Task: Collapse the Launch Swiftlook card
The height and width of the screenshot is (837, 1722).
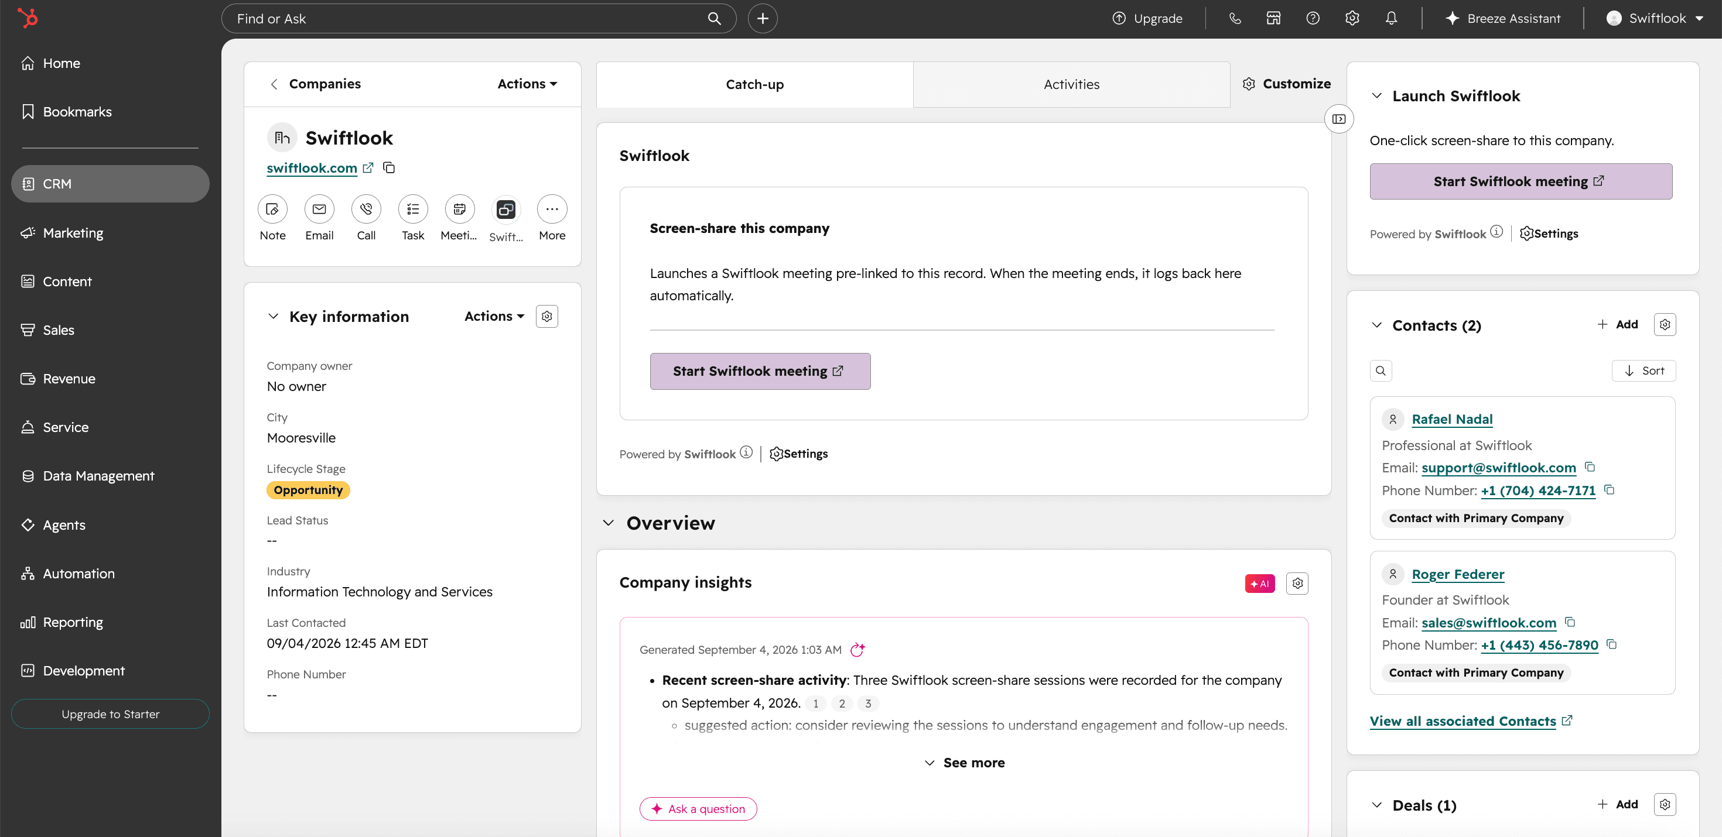Action: 1377,95
